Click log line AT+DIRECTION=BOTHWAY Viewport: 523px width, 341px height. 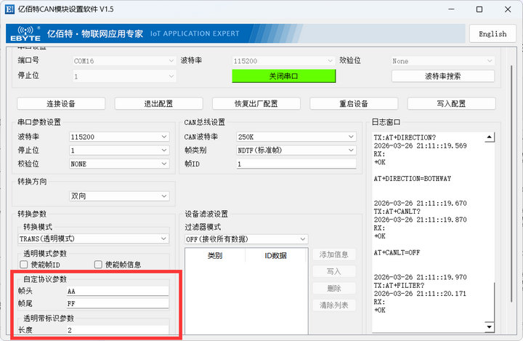point(413,179)
